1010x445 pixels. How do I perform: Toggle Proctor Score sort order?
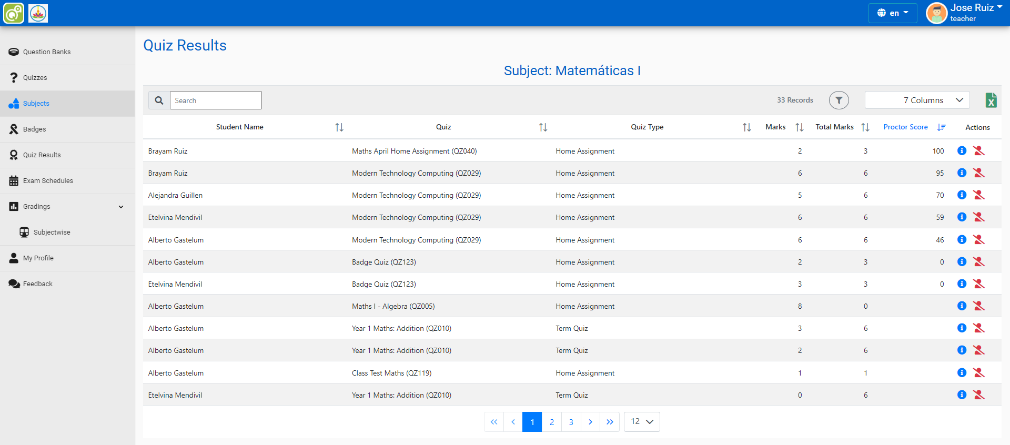[941, 127]
